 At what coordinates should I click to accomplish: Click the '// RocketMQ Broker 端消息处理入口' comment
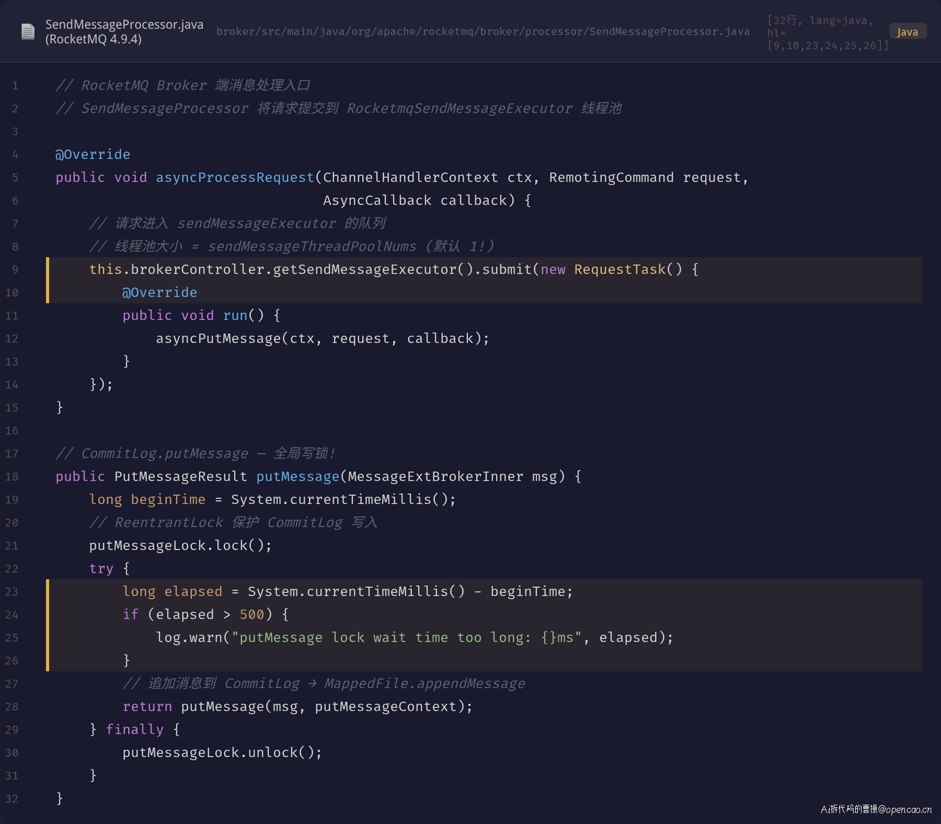pyautogui.click(x=183, y=85)
